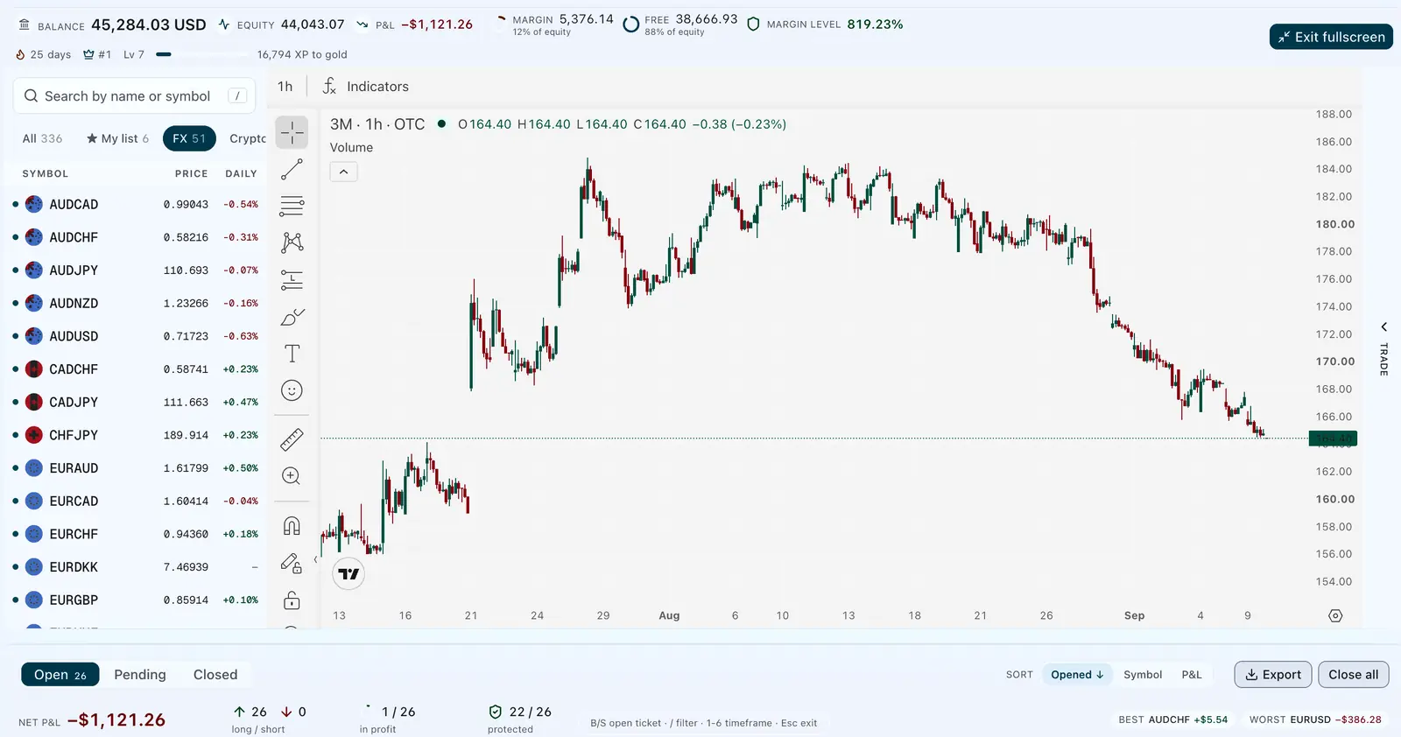This screenshot has height=737, width=1401.
Task: Collapse the indicator legend arrow
Action: point(344,172)
